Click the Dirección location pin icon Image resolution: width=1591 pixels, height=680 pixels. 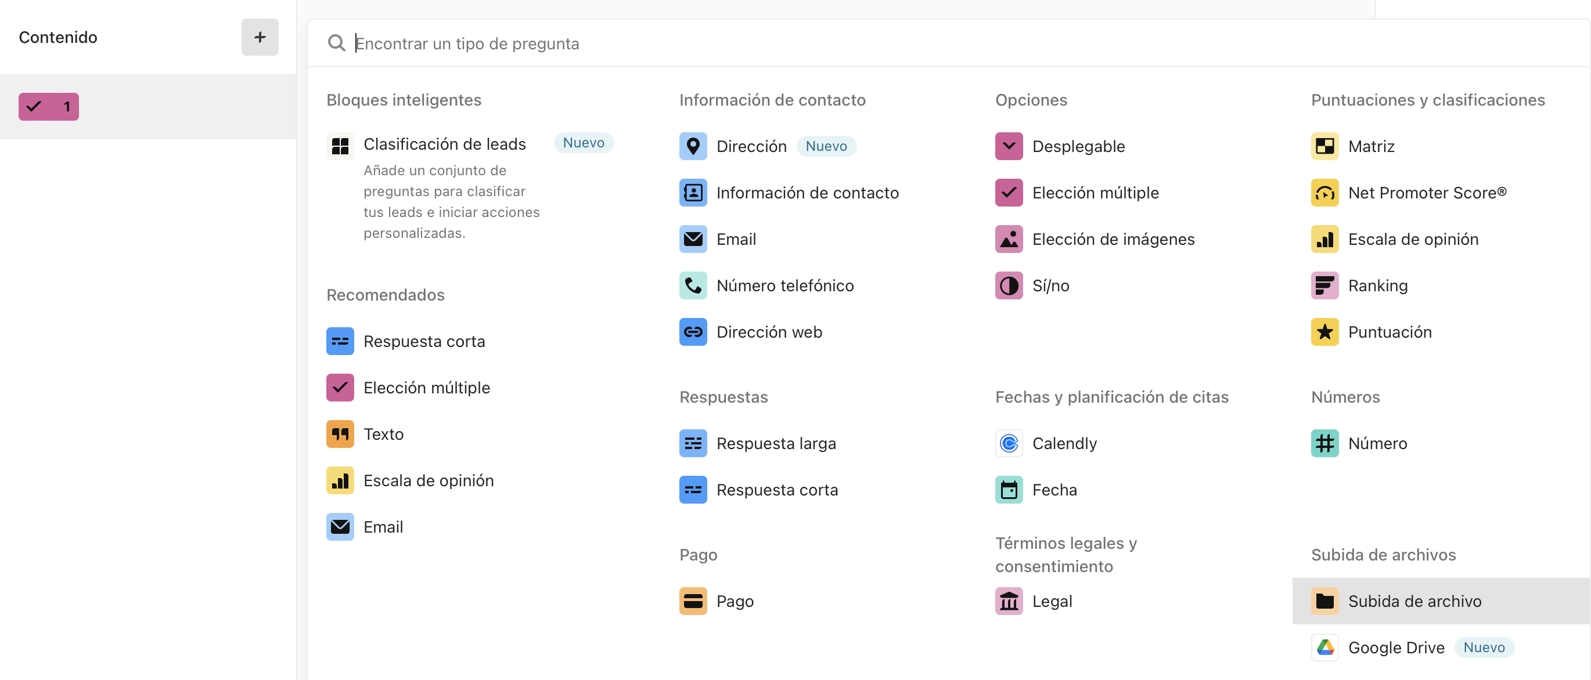coord(693,146)
